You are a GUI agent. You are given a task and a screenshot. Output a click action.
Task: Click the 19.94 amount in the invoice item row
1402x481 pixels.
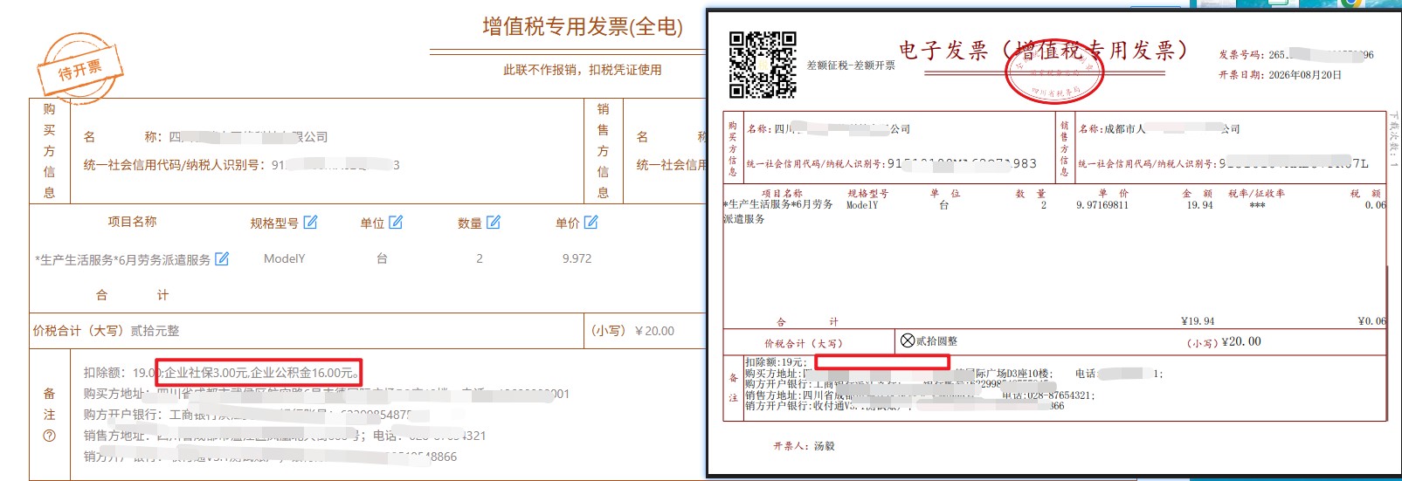pos(1199,205)
